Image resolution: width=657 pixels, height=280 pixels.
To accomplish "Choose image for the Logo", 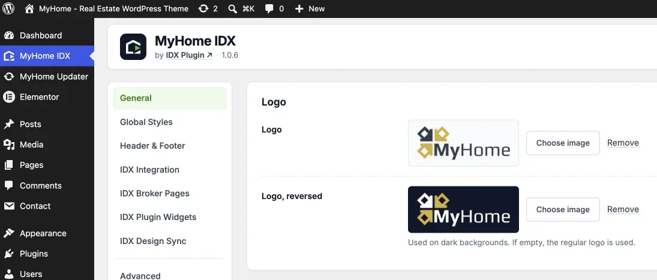I will pos(563,143).
